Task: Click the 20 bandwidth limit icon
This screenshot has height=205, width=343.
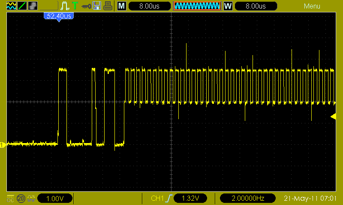Action: [21, 199]
